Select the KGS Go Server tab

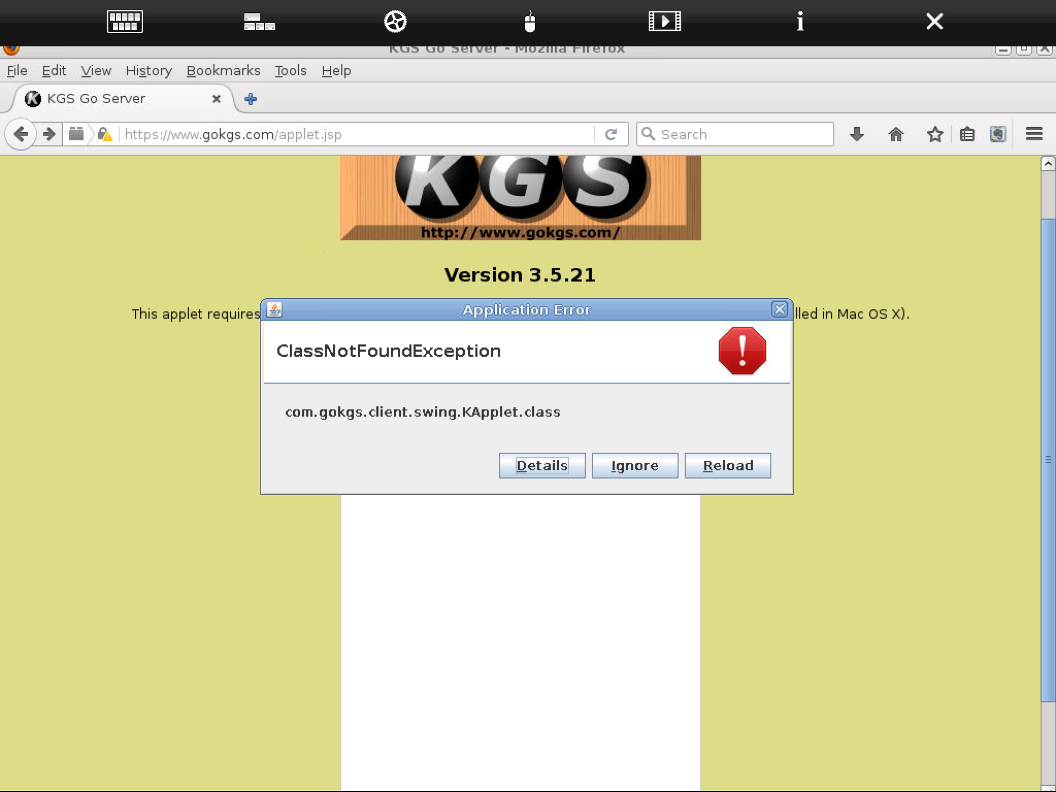click(122, 98)
